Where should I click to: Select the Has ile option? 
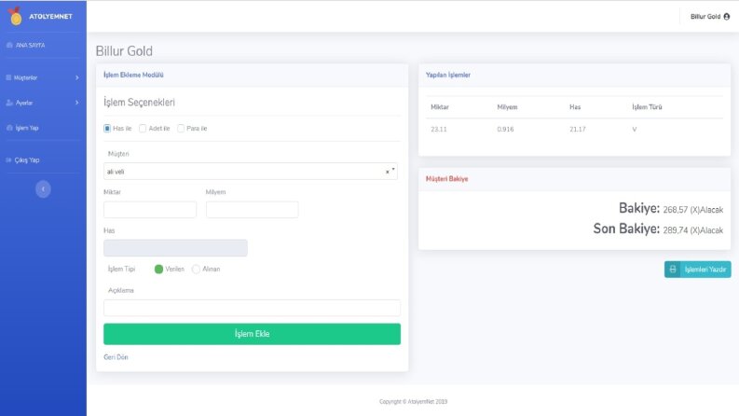[x=107, y=129]
